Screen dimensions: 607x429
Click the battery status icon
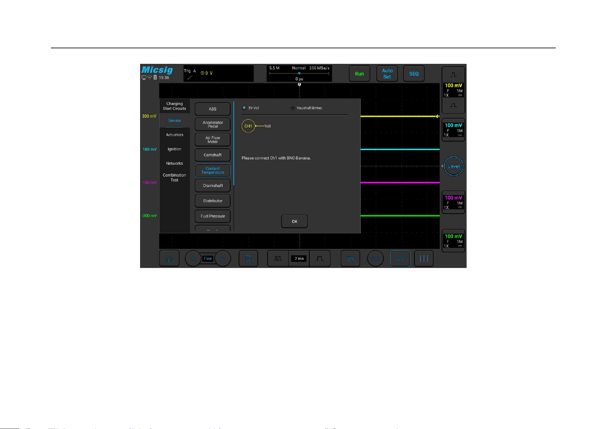pyautogui.click(x=155, y=77)
